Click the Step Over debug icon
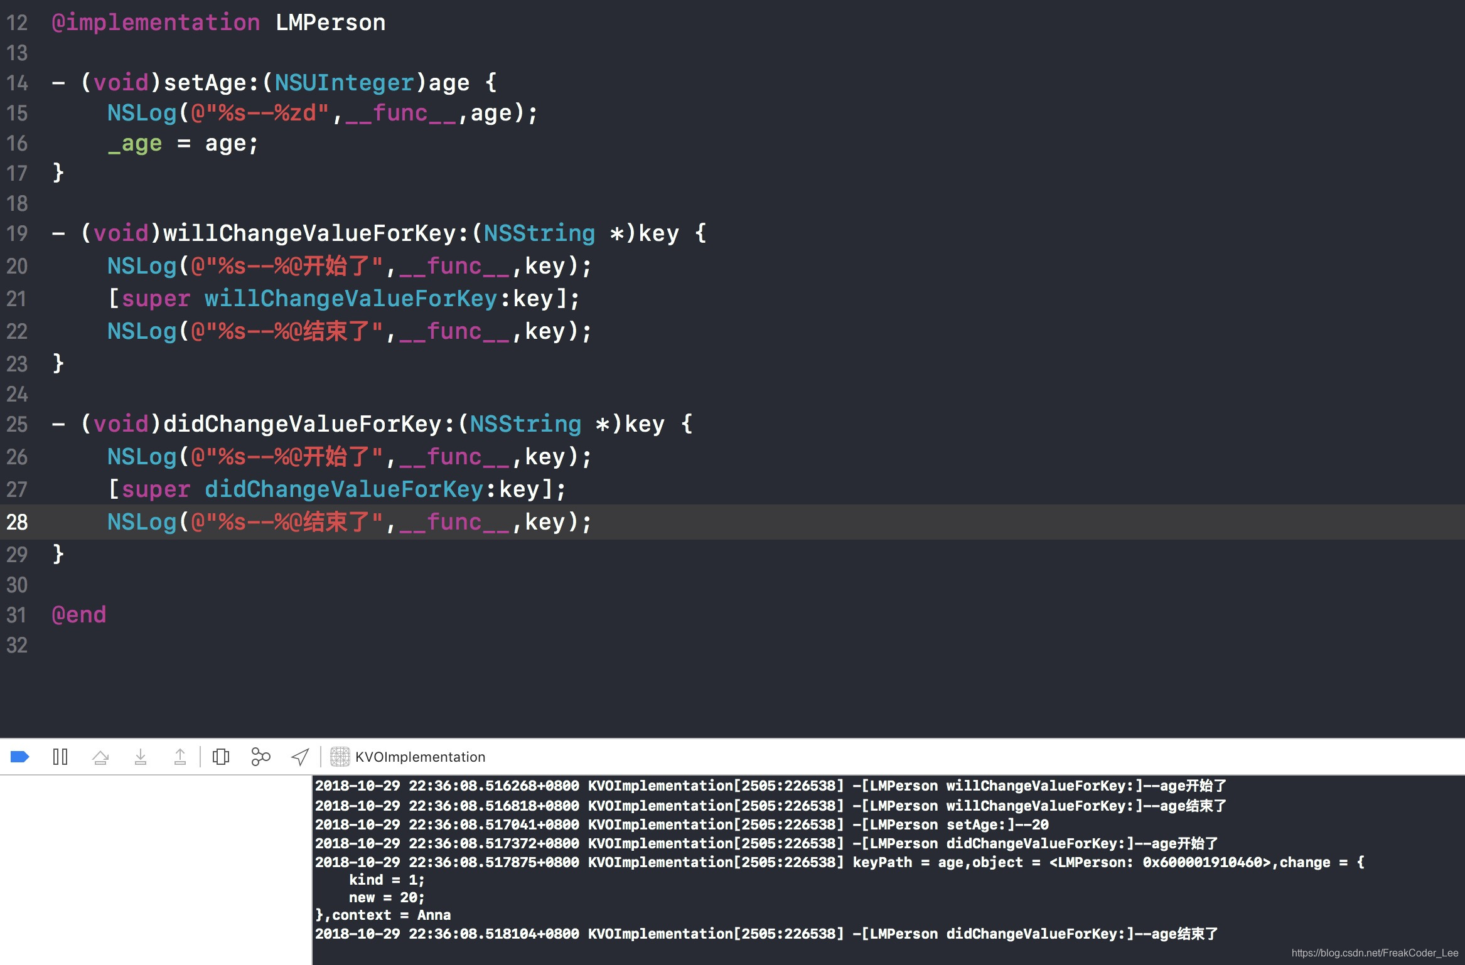Viewport: 1465px width, 965px height. coord(100,757)
